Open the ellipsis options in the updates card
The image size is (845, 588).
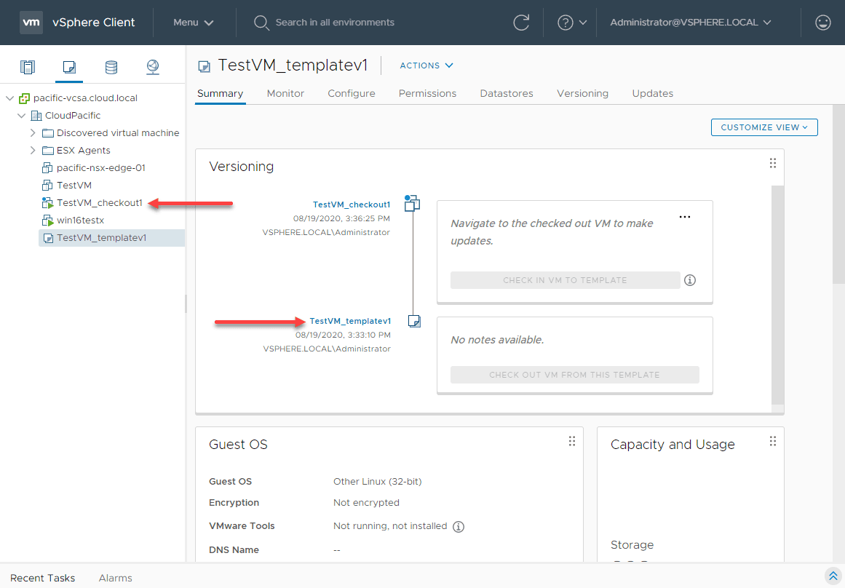pyautogui.click(x=684, y=216)
